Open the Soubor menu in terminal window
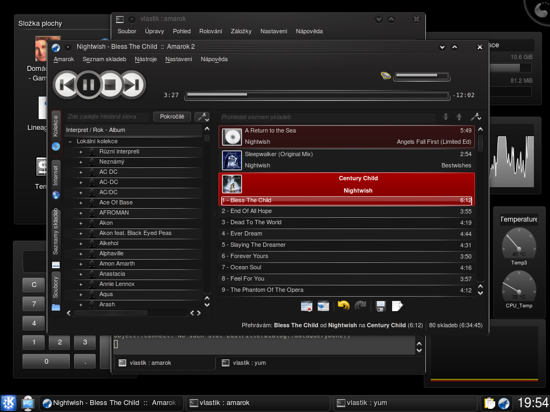This screenshot has height=412, width=550. point(127,31)
